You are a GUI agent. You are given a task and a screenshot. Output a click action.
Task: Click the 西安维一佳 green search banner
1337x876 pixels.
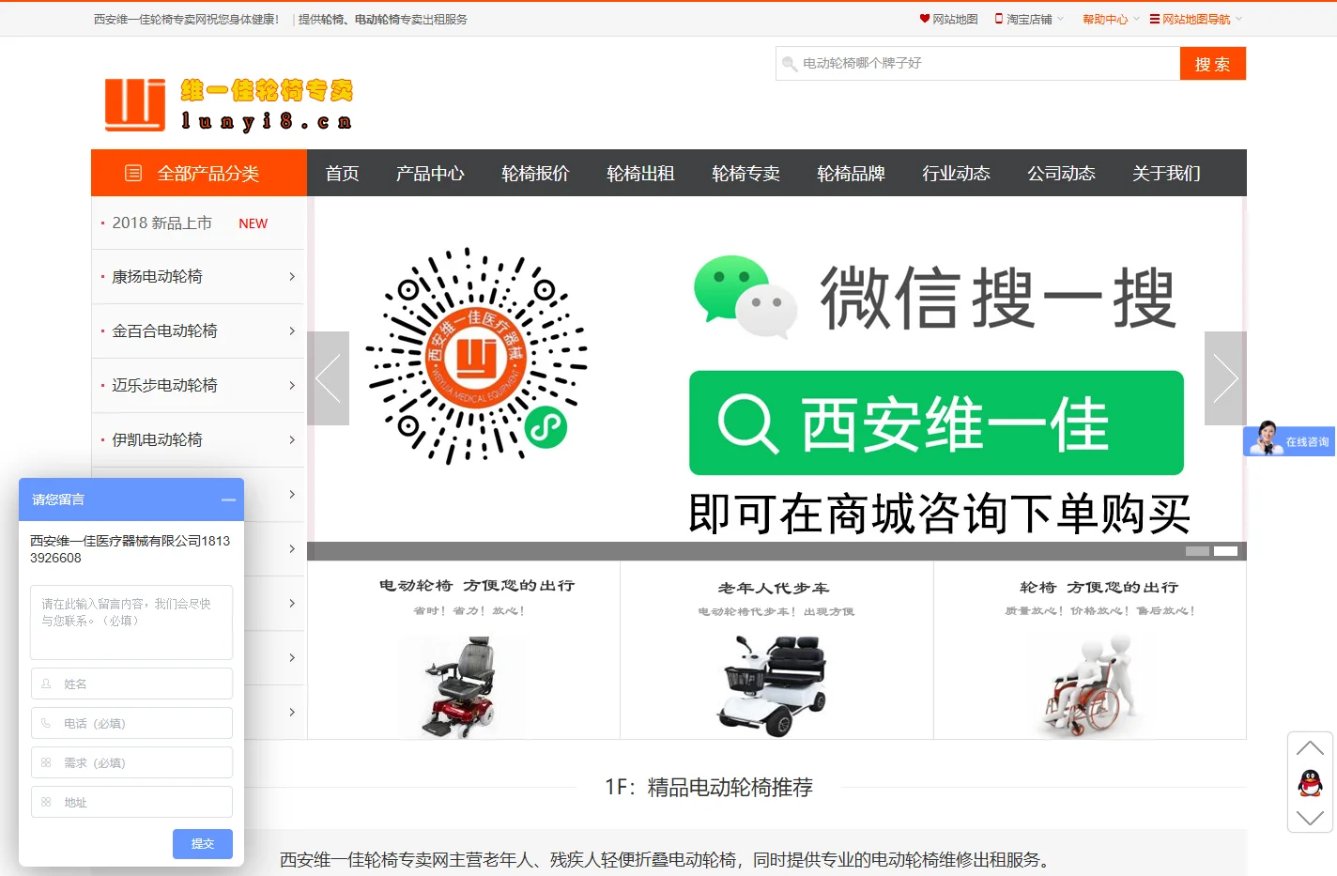(x=936, y=423)
